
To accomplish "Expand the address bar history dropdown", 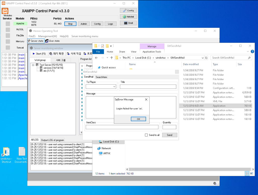I will pyautogui.click(x=202, y=58).
